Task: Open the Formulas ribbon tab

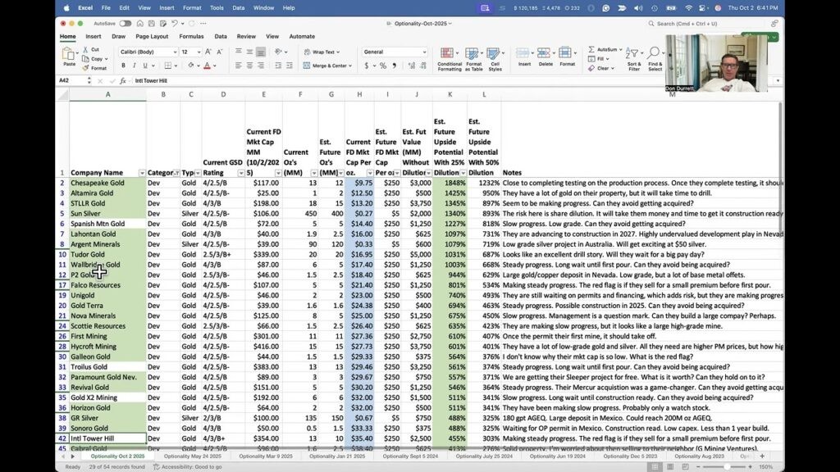Action: click(x=191, y=36)
